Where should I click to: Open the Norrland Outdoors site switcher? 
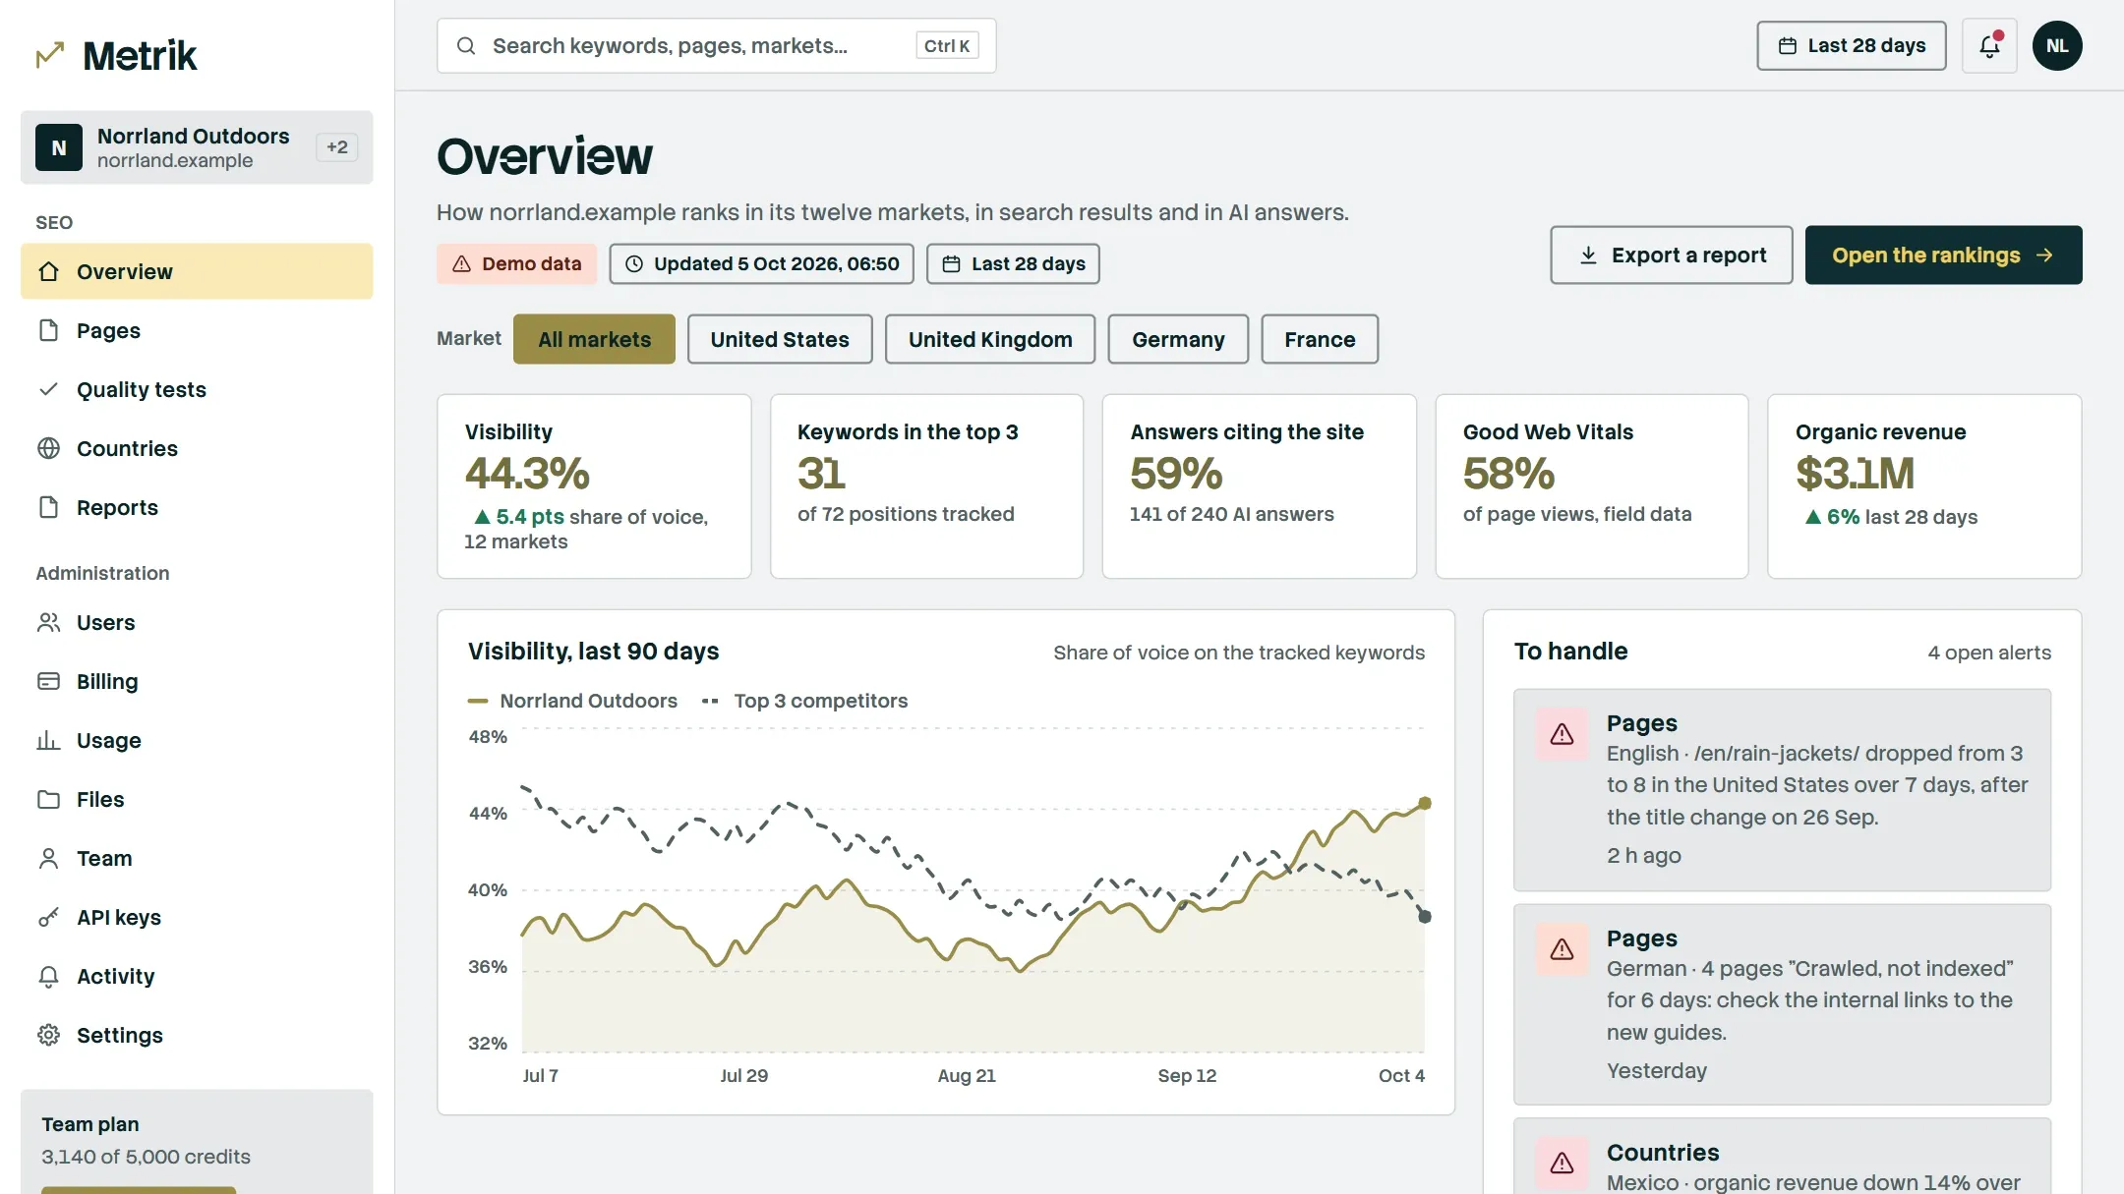coord(197,147)
